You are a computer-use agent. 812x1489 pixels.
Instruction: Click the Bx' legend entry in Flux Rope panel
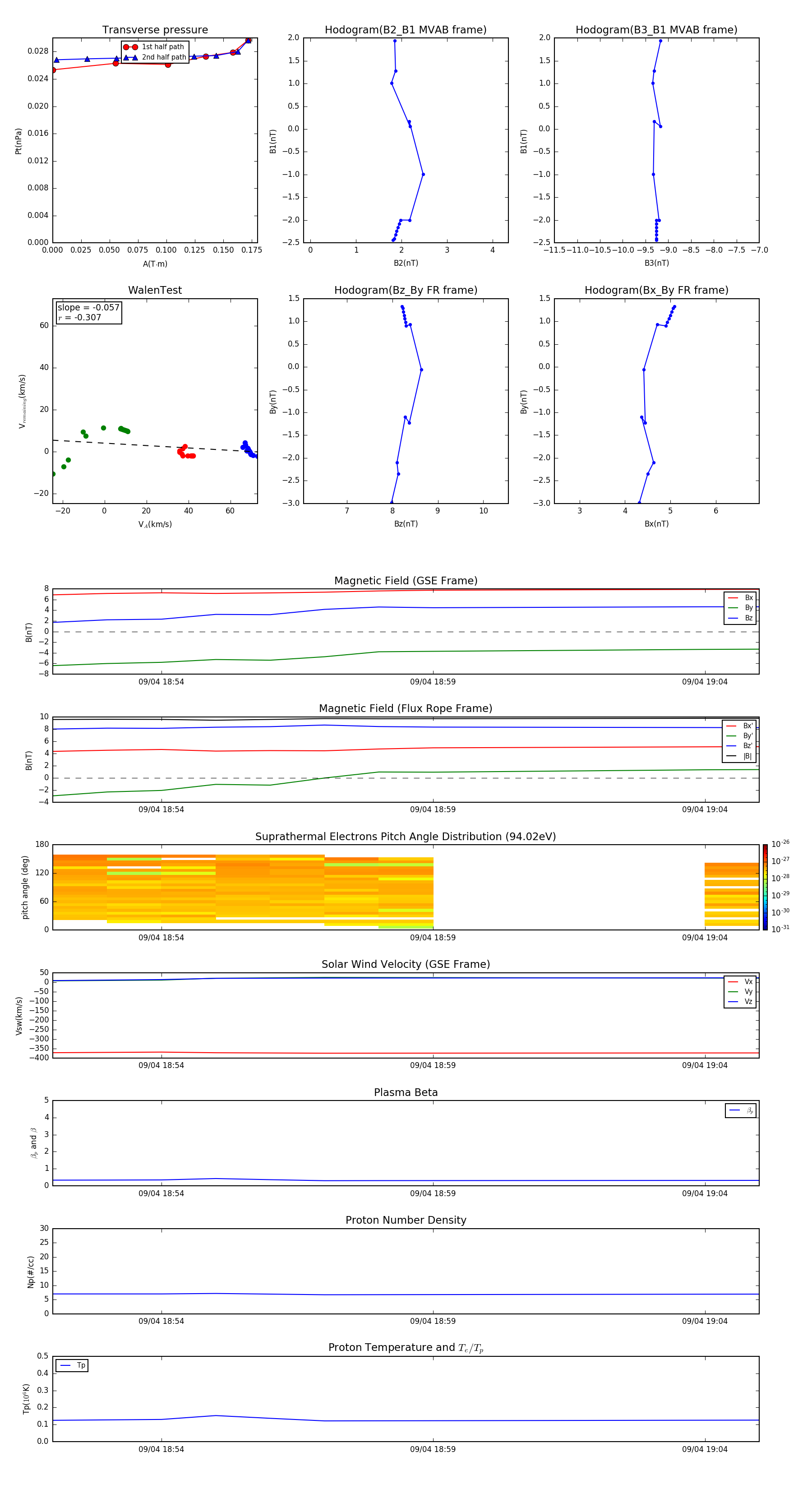coord(739,726)
